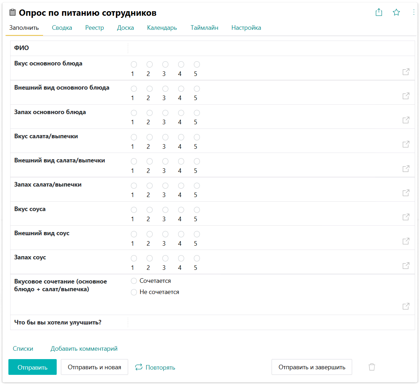Open external link icon for Внешний вид основного блюда
420x385 pixels.
[x=406, y=96]
